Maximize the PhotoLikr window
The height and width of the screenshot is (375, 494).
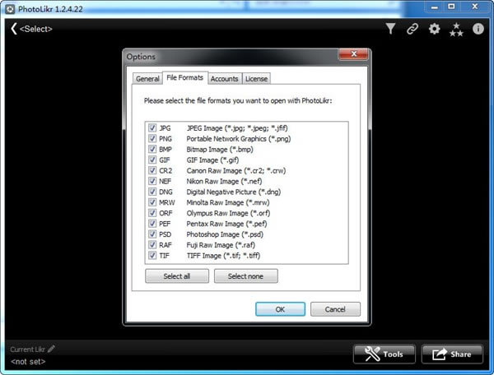(451, 7)
